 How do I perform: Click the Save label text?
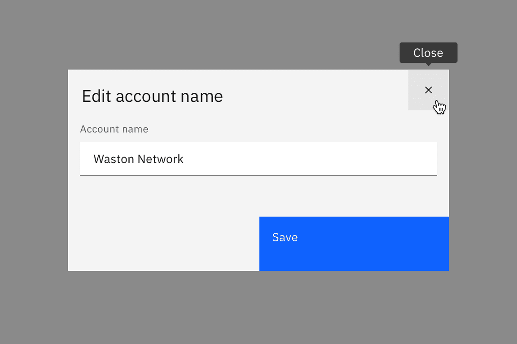pos(285,238)
